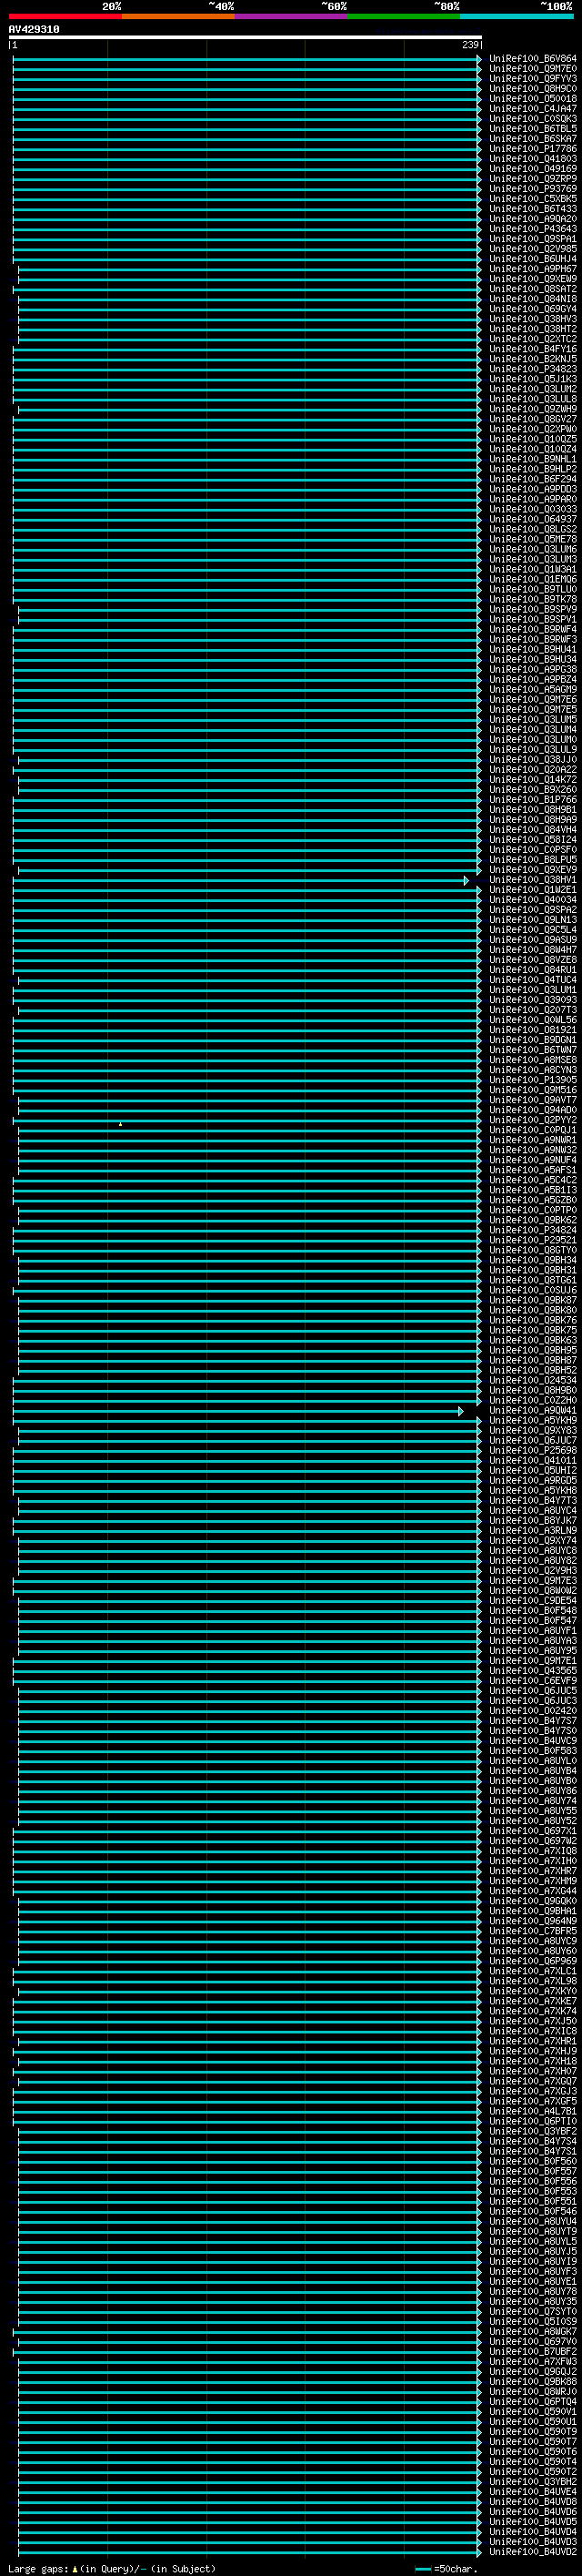The height and width of the screenshot is (2576, 582).
Task: Select the UniRef100_Q9LN13 entry
Action: 533,920
